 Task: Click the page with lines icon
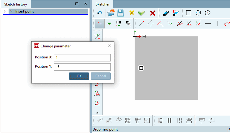tap(160, 120)
